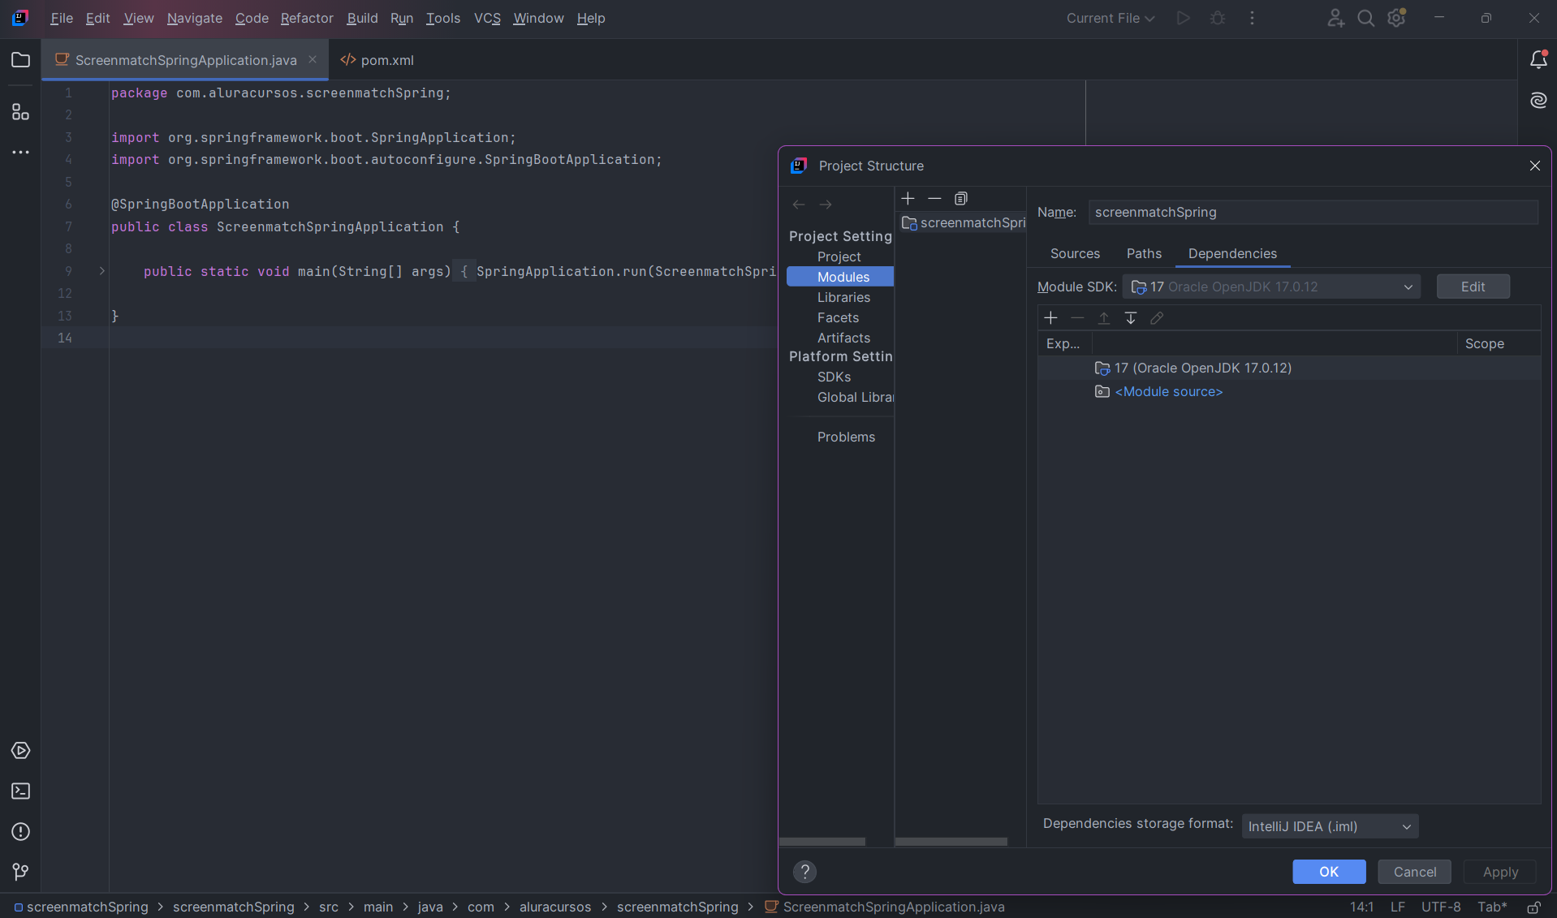The image size is (1557, 918).
Task: Open the Refactor menu
Action: click(x=307, y=18)
